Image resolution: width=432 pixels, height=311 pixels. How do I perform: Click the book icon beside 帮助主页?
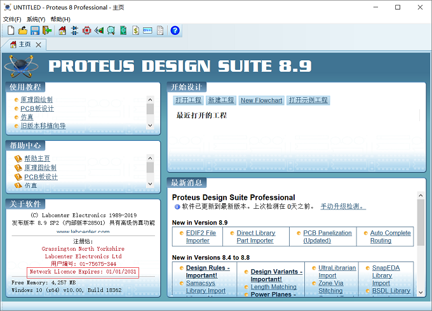(18, 159)
